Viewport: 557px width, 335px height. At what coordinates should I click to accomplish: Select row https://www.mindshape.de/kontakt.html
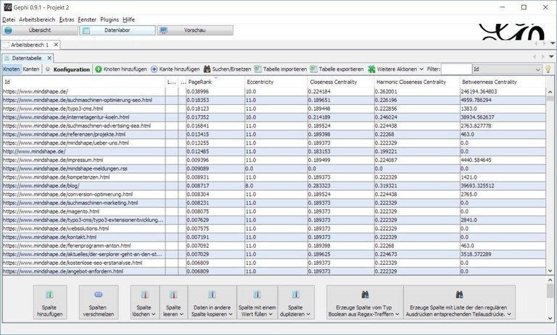click(274, 237)
